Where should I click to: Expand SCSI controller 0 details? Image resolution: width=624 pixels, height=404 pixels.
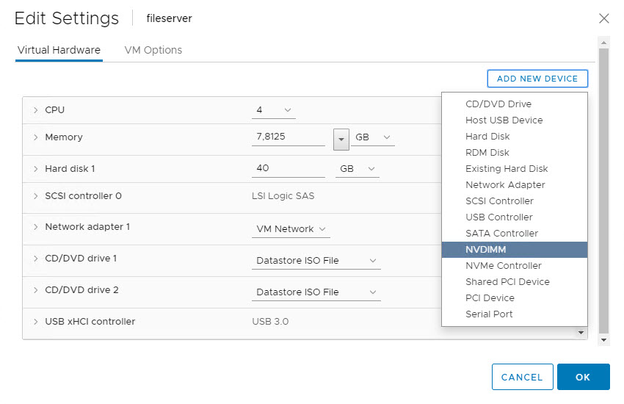click(x=35, y=196)
